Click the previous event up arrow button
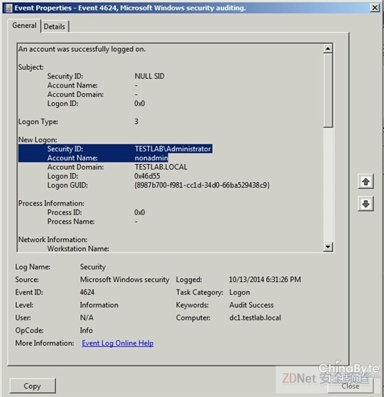The height and width of the screenshot is (397, 384). click(x=366, y=181)
